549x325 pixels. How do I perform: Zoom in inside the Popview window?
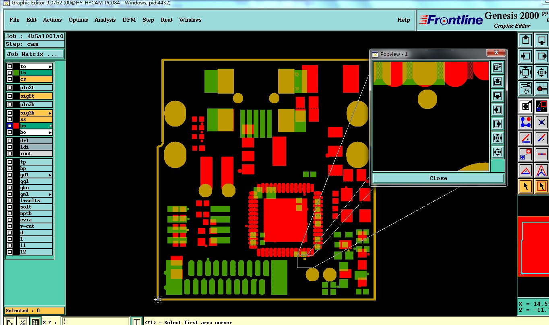click(498, 138)
